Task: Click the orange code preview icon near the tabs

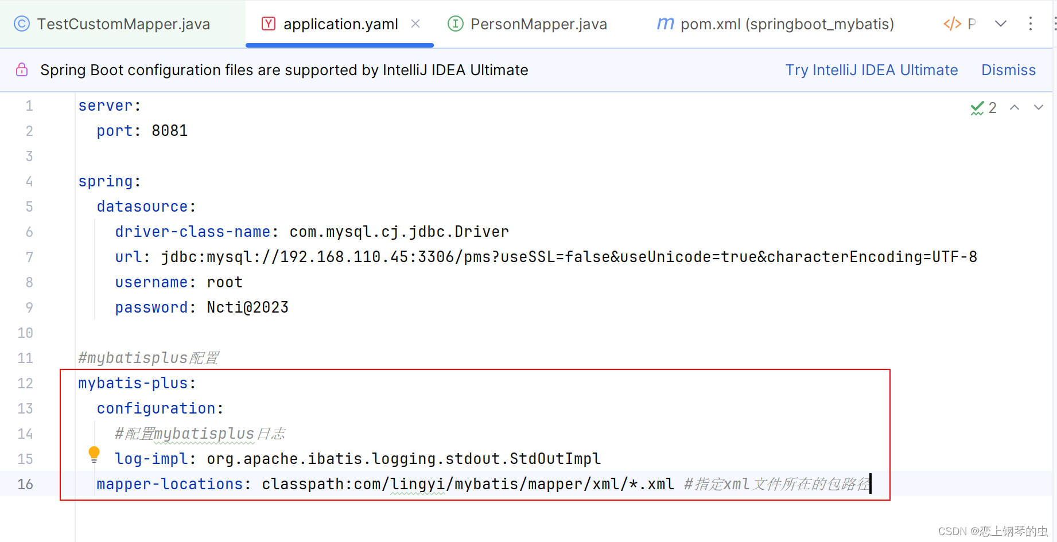Action: coord(951,24)
